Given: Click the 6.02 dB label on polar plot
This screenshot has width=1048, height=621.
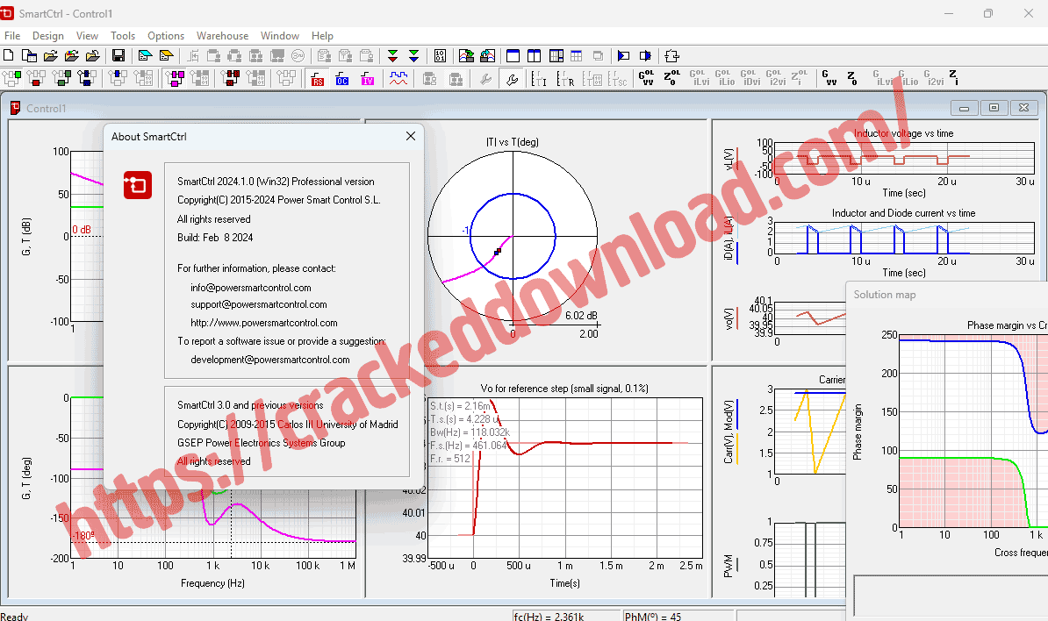Looking at the screenshot, I should [581, 315].
